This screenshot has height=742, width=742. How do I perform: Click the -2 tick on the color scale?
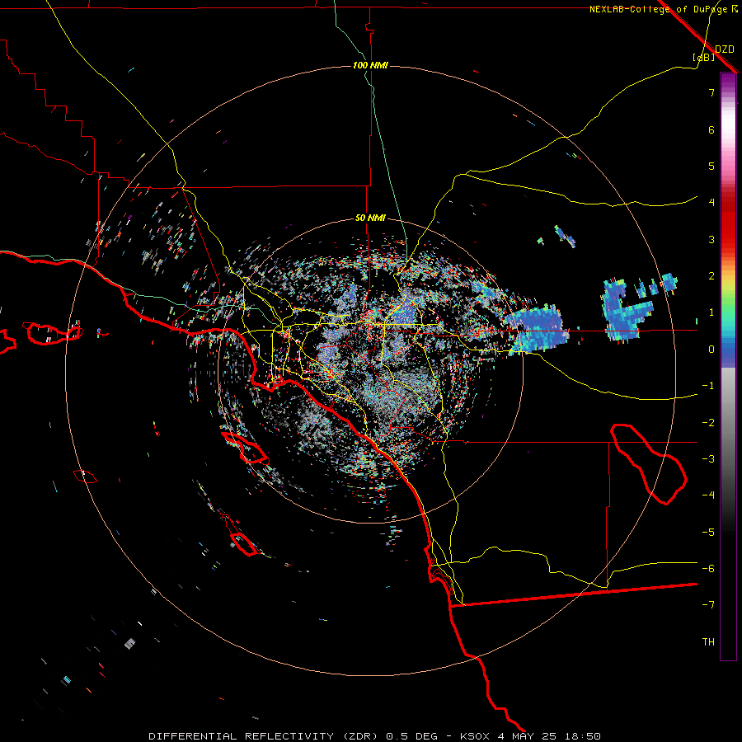(708, 423)
